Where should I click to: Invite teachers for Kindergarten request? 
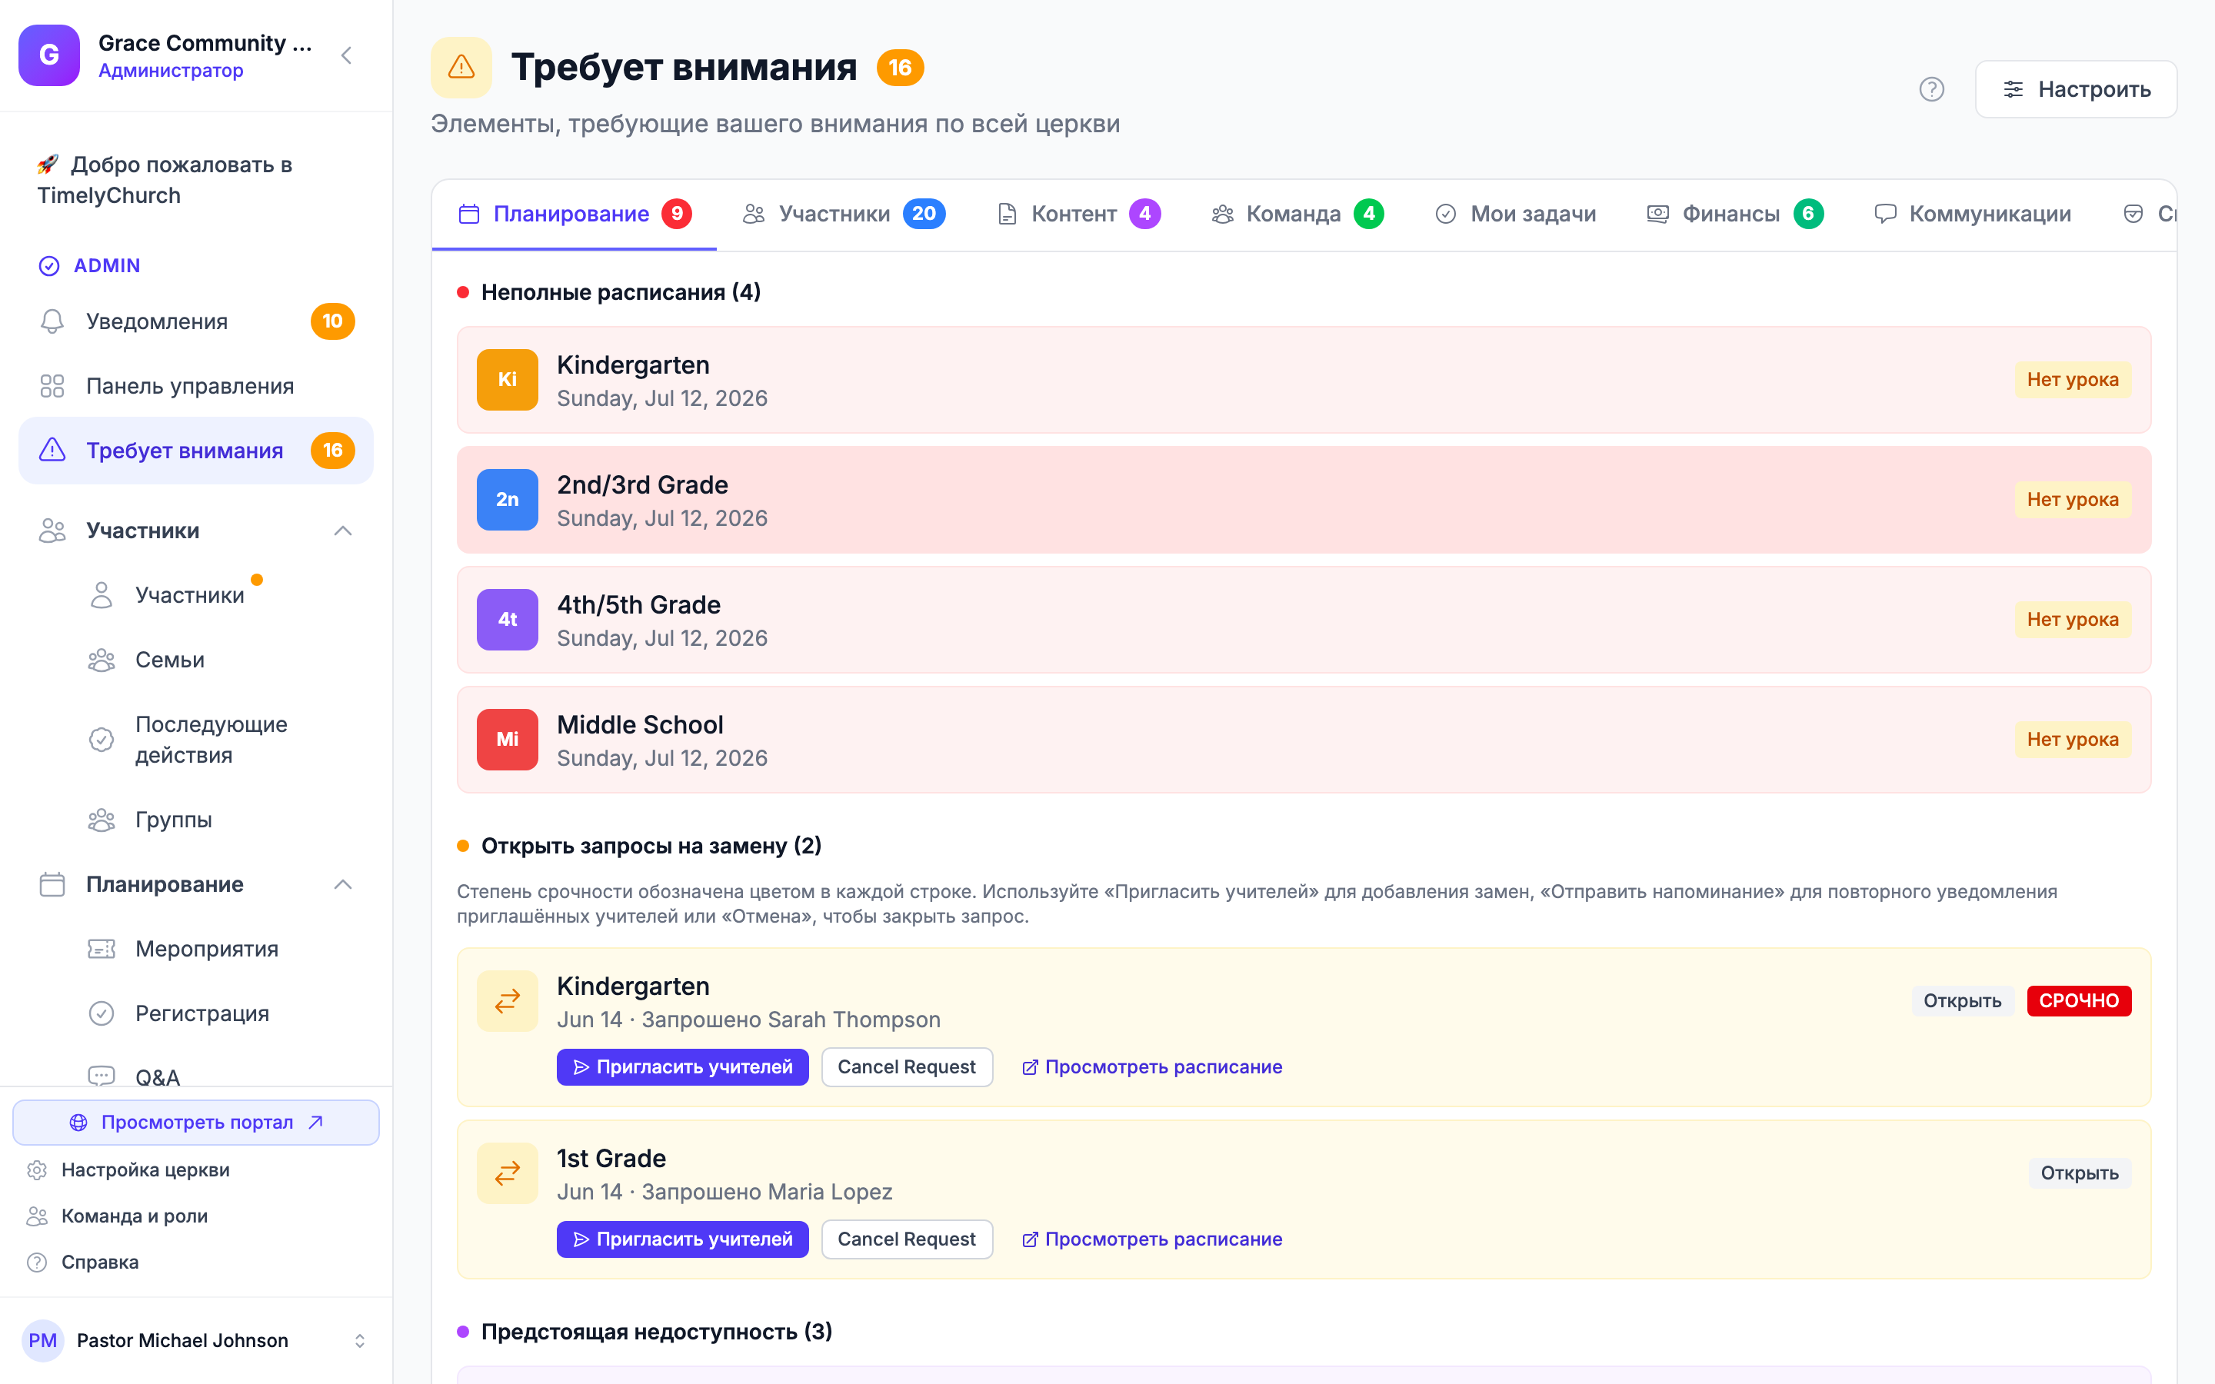pyautogui.click(x=683, y=1067)
